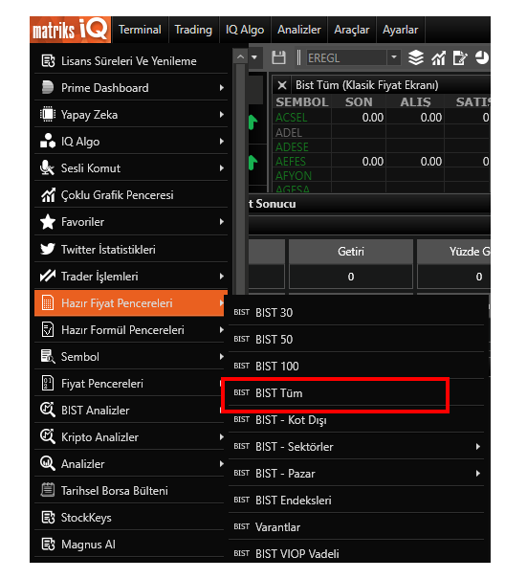Click the AEFES symbol row
This screenshot has height=579, width=505.
(x=382, y=162)
